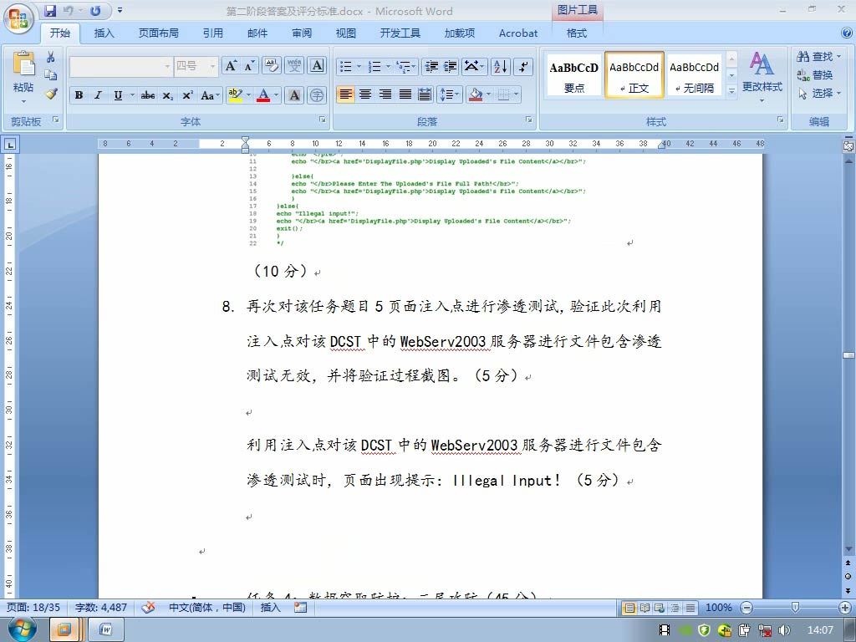Open numbering list dropdown arrow
This screenshot has height=642, width=856.
(x=388, y=66)
